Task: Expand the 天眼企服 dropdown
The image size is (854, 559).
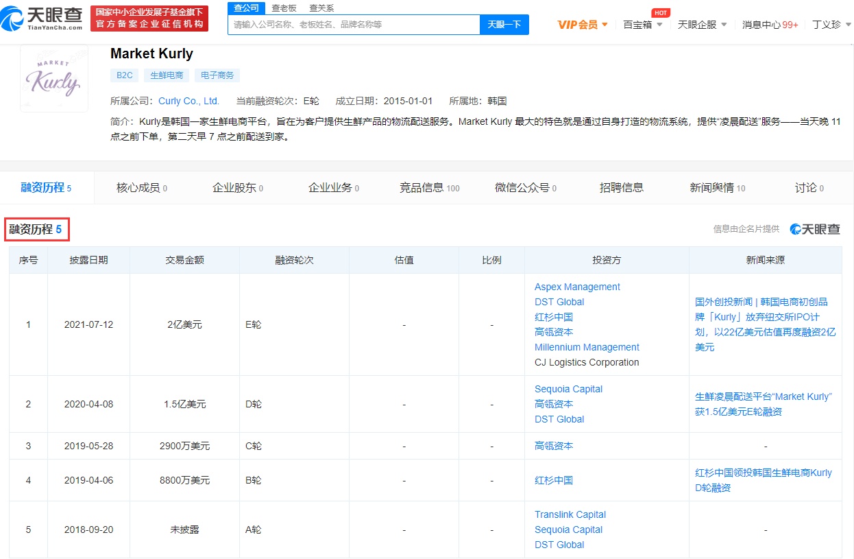Action: [x=703, y=25]
